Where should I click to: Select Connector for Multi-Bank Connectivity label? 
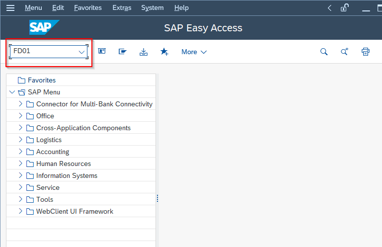94,104
